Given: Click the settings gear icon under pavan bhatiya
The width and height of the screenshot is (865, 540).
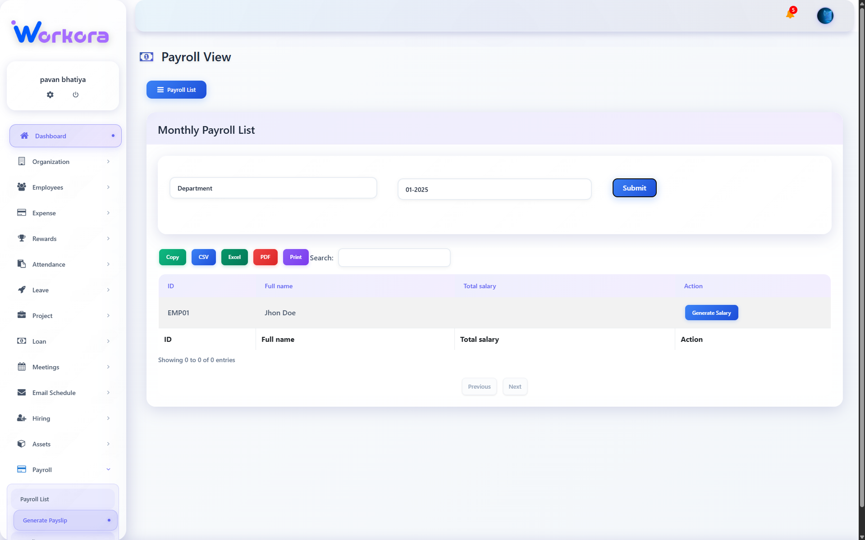Looking at the screenshot, I should [x=50, y=95].
